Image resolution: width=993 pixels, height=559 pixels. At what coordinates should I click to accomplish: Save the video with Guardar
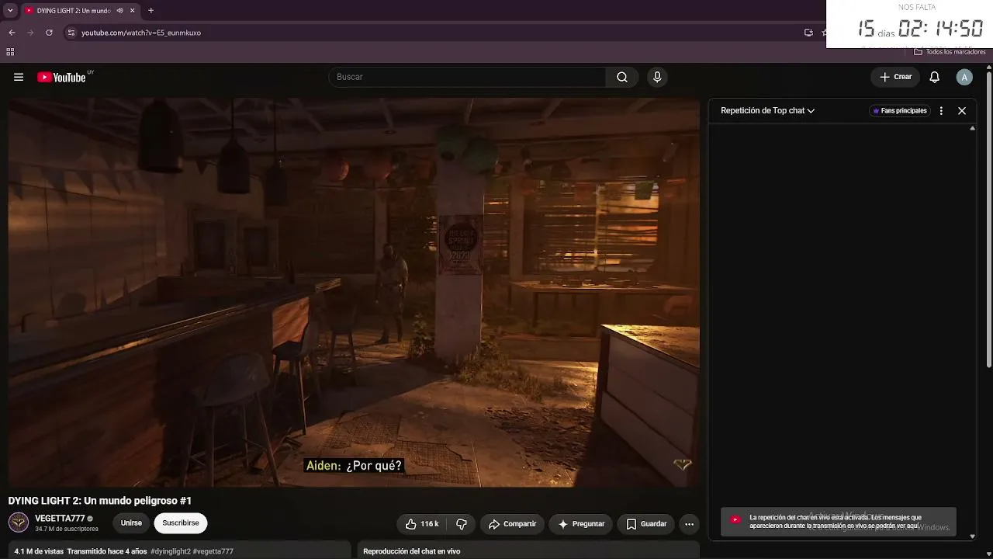tap(646, 524)
